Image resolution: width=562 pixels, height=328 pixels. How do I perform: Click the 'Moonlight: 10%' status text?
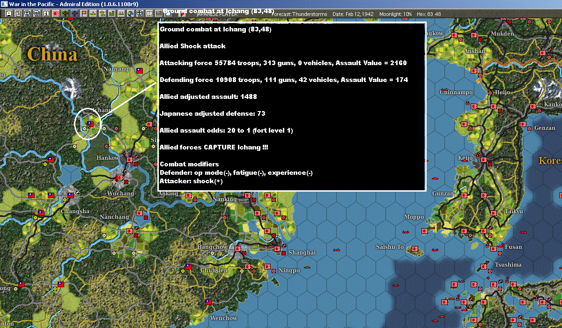click(x=395, y=14)
